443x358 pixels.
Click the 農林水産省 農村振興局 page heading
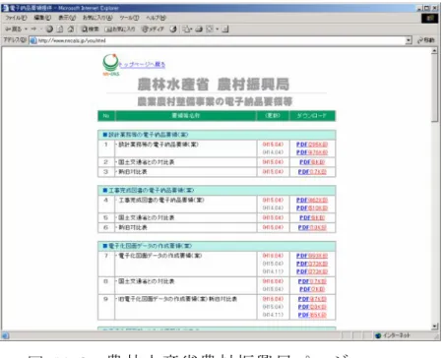[x=214, y=85]
